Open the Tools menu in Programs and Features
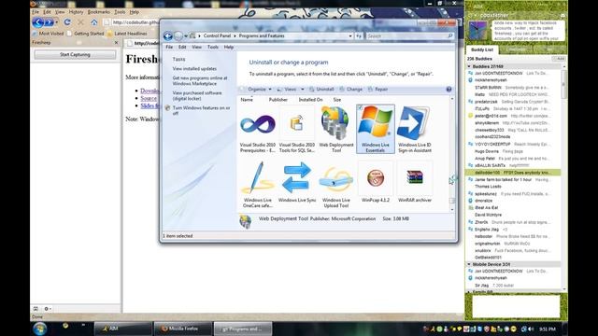The image size is (598, 336). 212,47
